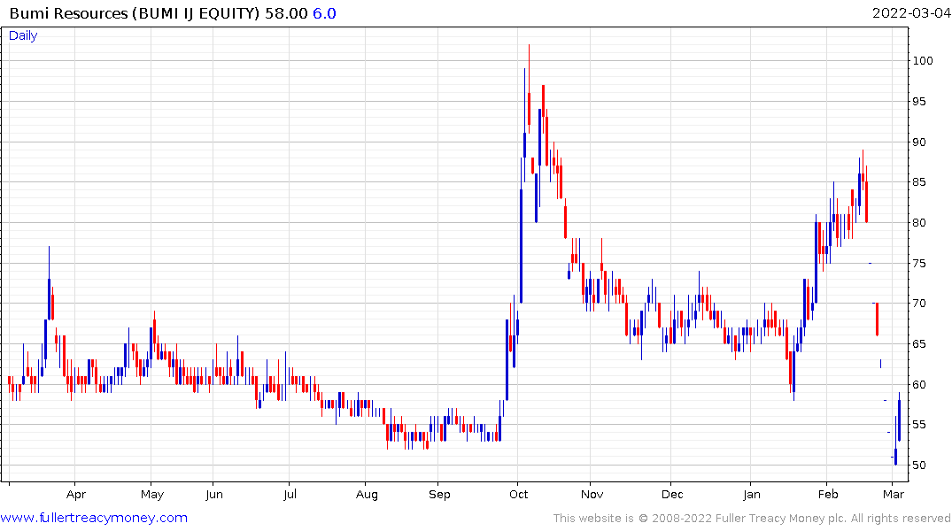This screenshot has height=531, width=952.
Task: Select the Jan label on the time axis
Action: (x=751, y=495)
